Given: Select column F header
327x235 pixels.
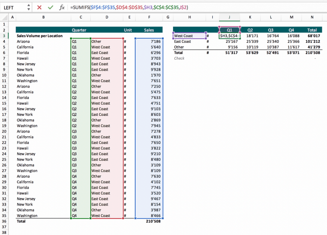Looking at the screenshot, I should click(x=149, y=17).
